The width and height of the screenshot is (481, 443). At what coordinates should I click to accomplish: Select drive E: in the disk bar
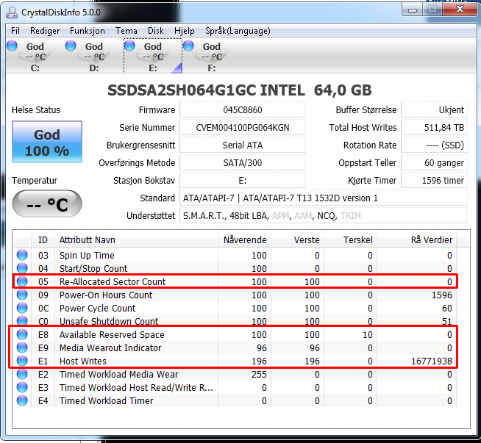153,57
